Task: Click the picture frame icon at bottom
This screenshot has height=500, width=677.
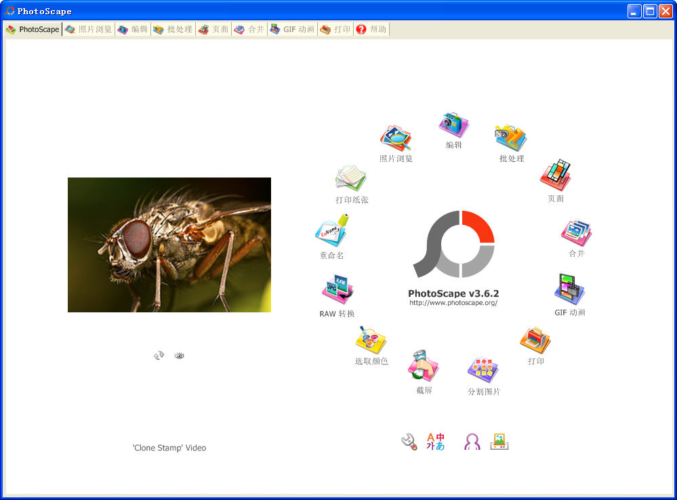Action: pos(499,442)
